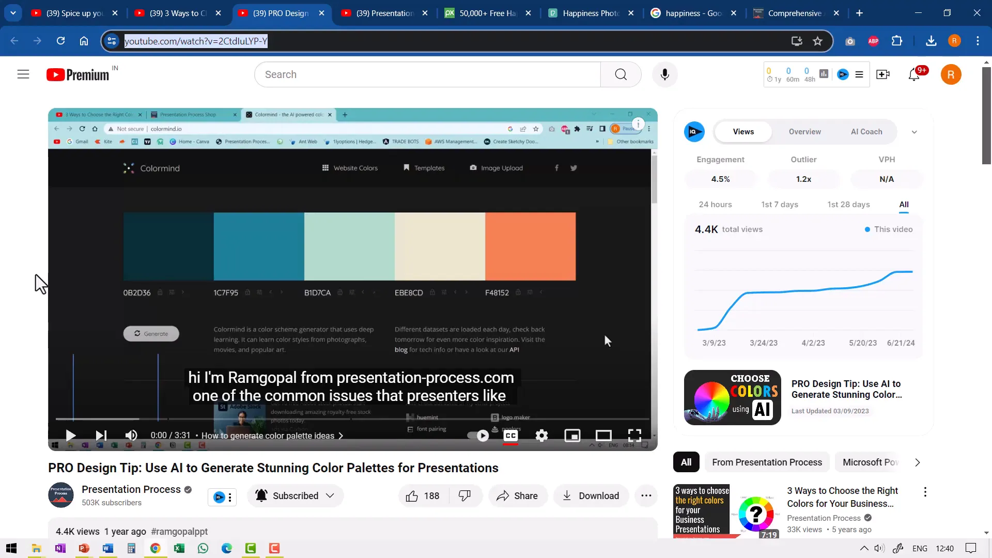Switch to Happiness Photos tab
The height and width of the screenshot is (558, 992).
click(591, 13)
